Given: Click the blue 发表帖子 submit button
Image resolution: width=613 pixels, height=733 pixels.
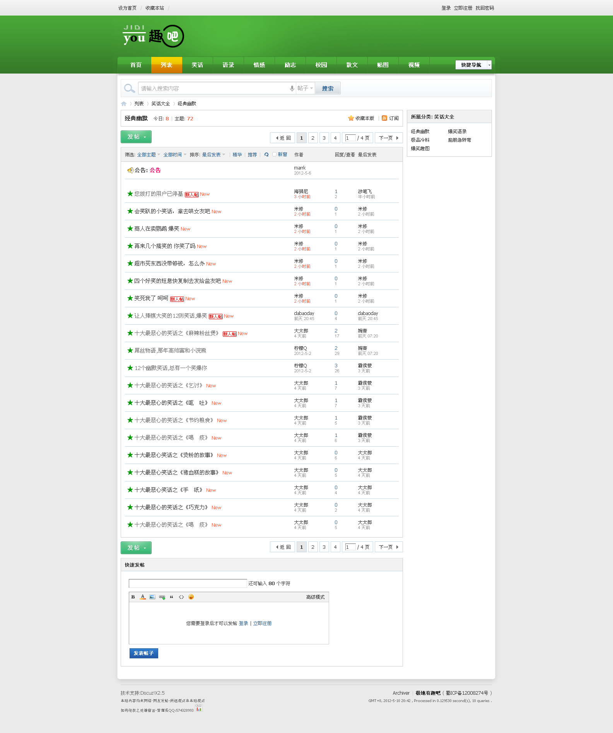Looking at the screenshot, I should pos(143,653).
